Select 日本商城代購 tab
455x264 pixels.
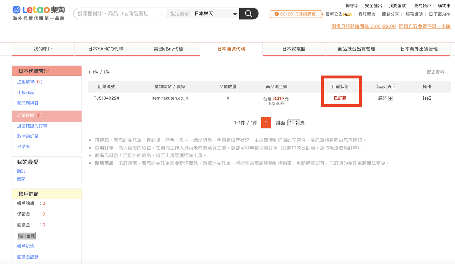pyautogui.click(x=231, y=49)
